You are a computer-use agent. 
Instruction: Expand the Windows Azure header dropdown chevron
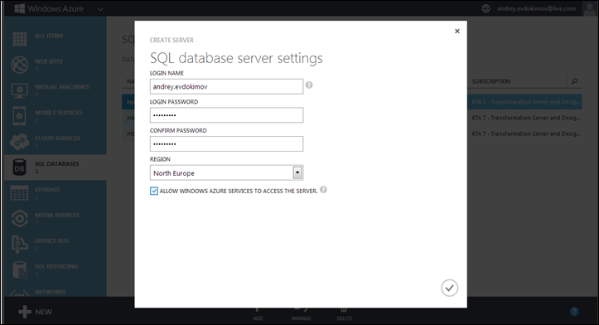100,9
